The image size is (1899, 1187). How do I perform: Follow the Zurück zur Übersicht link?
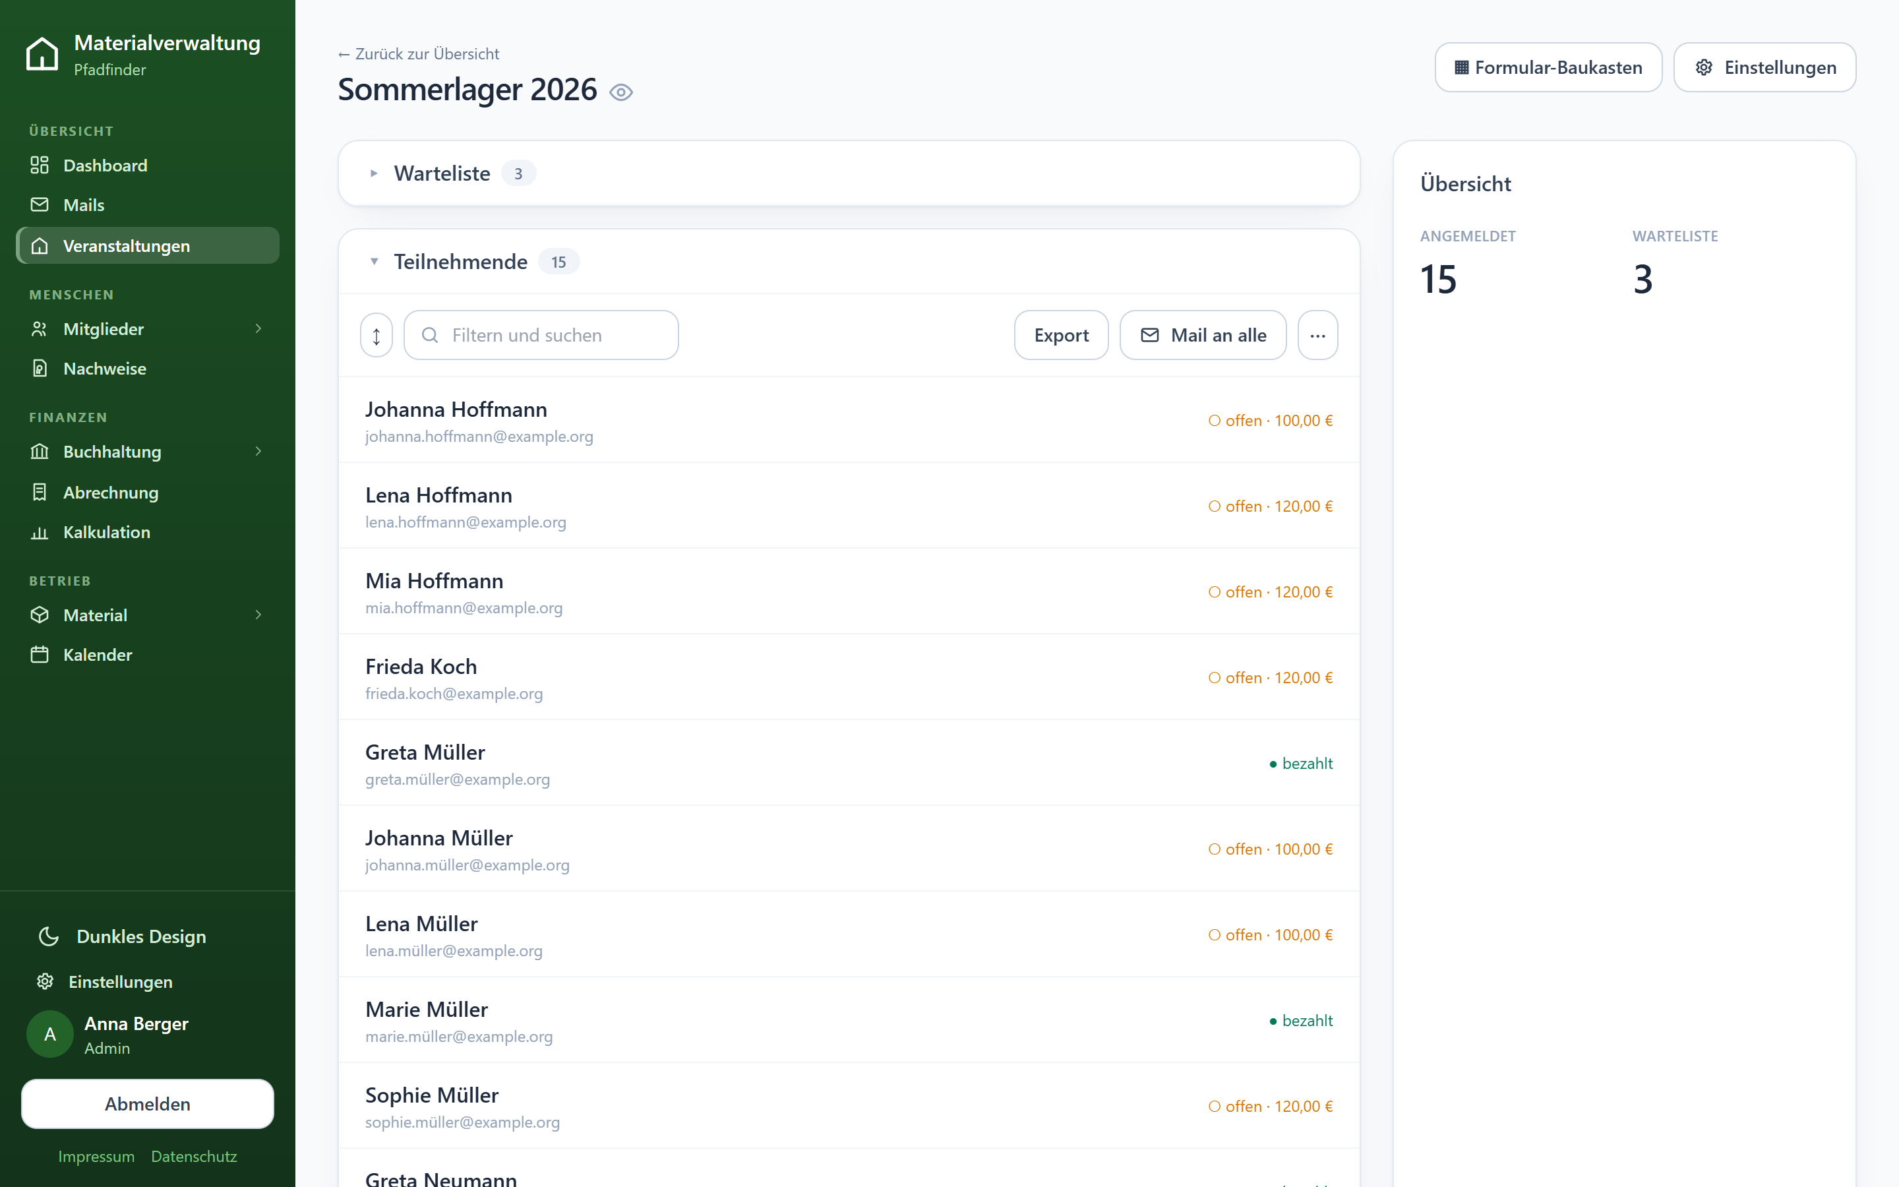[418, 53]
